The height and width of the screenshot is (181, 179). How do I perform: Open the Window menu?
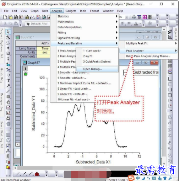pos(108,11)
